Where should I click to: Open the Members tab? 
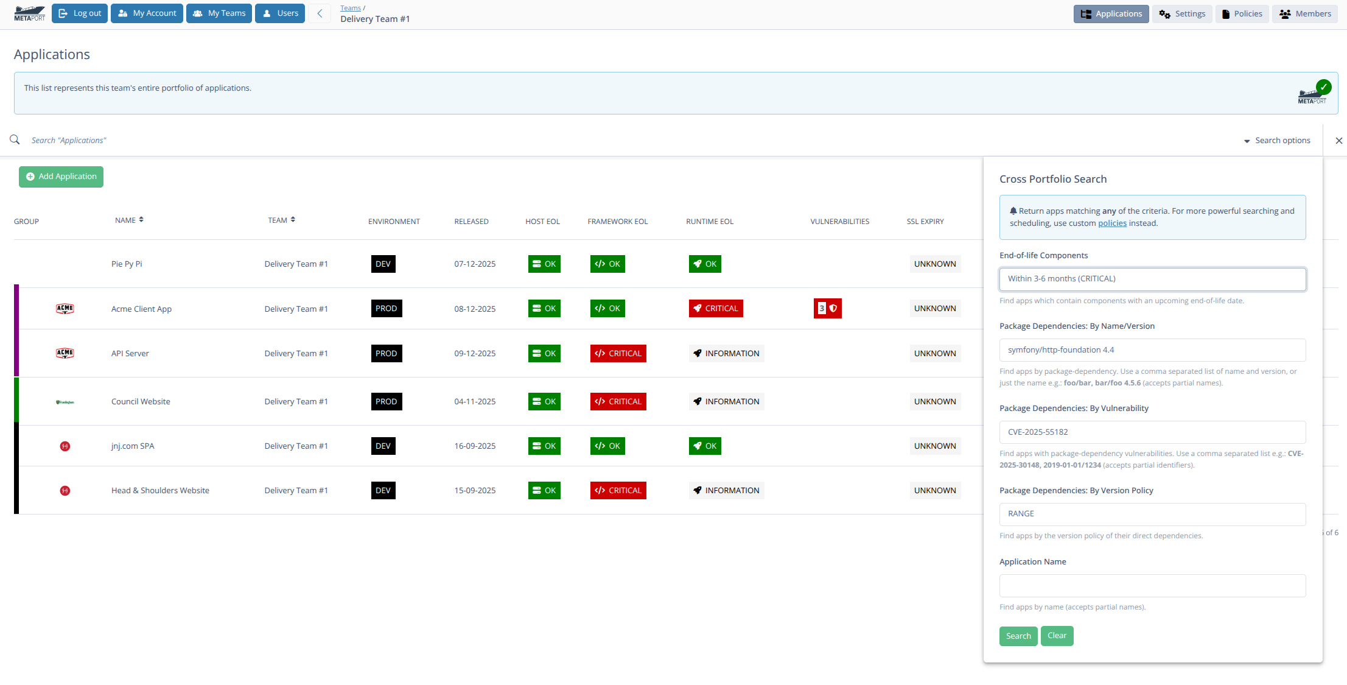pyautogui.click(x=1305, y=13)
